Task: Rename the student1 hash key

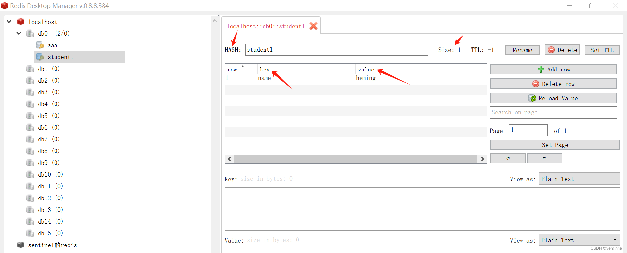Action: 522,50
